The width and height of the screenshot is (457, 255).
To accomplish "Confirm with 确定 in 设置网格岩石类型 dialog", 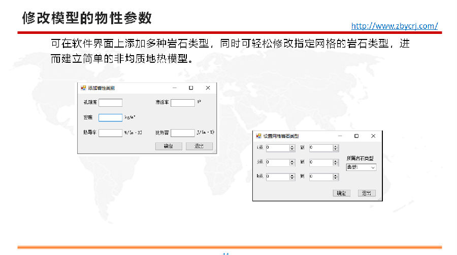I will pyautogui.click(x=341, y=193).
